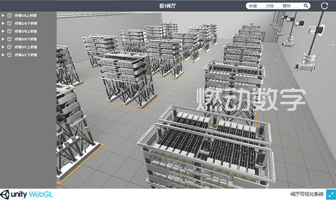Click the magnifier search icon
This screenshot has width=336, height=200.
[x=306, y=6]
